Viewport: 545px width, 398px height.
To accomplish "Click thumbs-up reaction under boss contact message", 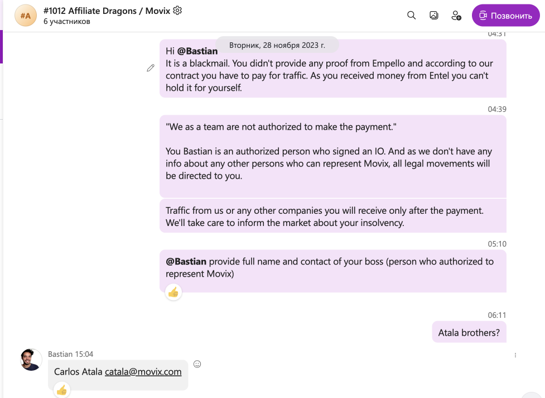I will click(173, 292).
